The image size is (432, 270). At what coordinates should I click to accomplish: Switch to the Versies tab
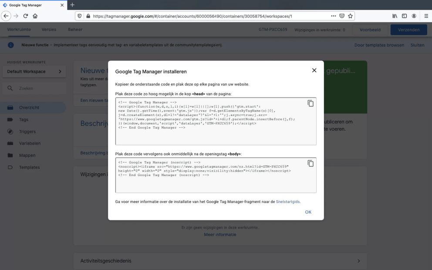point(49,30)
